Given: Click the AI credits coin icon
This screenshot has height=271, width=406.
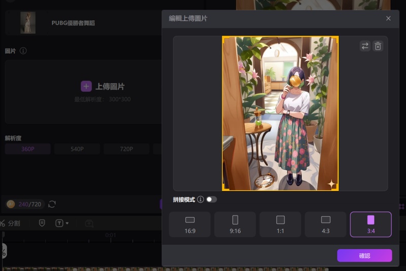Looking at the screenshot, I should coord(11,204).
